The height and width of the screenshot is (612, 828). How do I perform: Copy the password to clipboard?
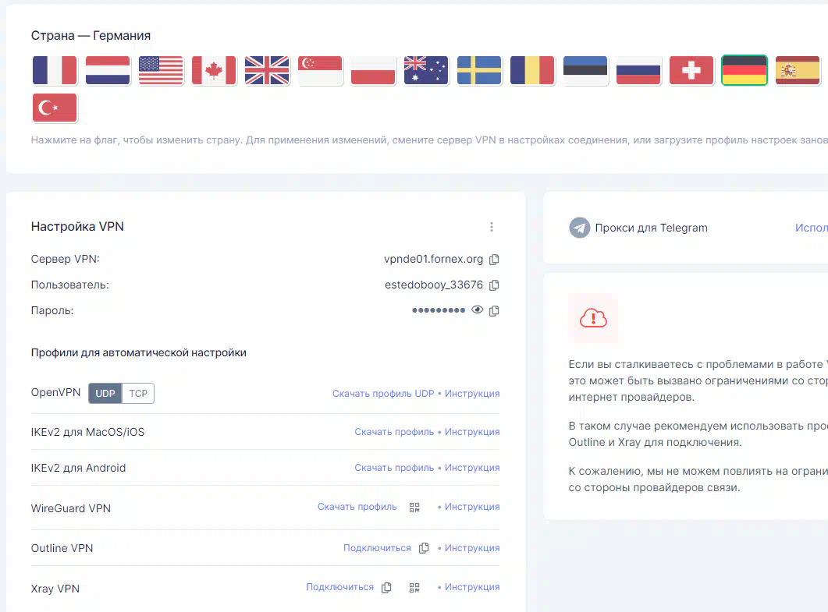(494, 311)
